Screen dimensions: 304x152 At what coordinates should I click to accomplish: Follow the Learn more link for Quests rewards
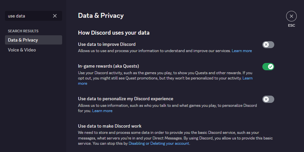[x=247, y=78]
